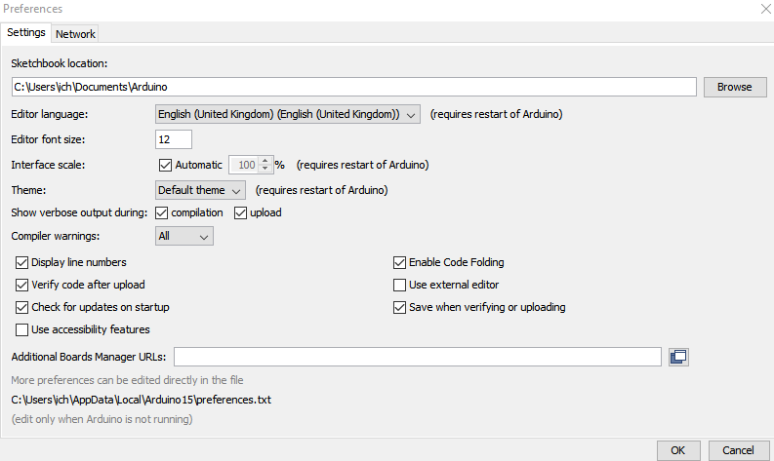Focus the Additional Boards Manager URLs field

(x=417, y=357)
